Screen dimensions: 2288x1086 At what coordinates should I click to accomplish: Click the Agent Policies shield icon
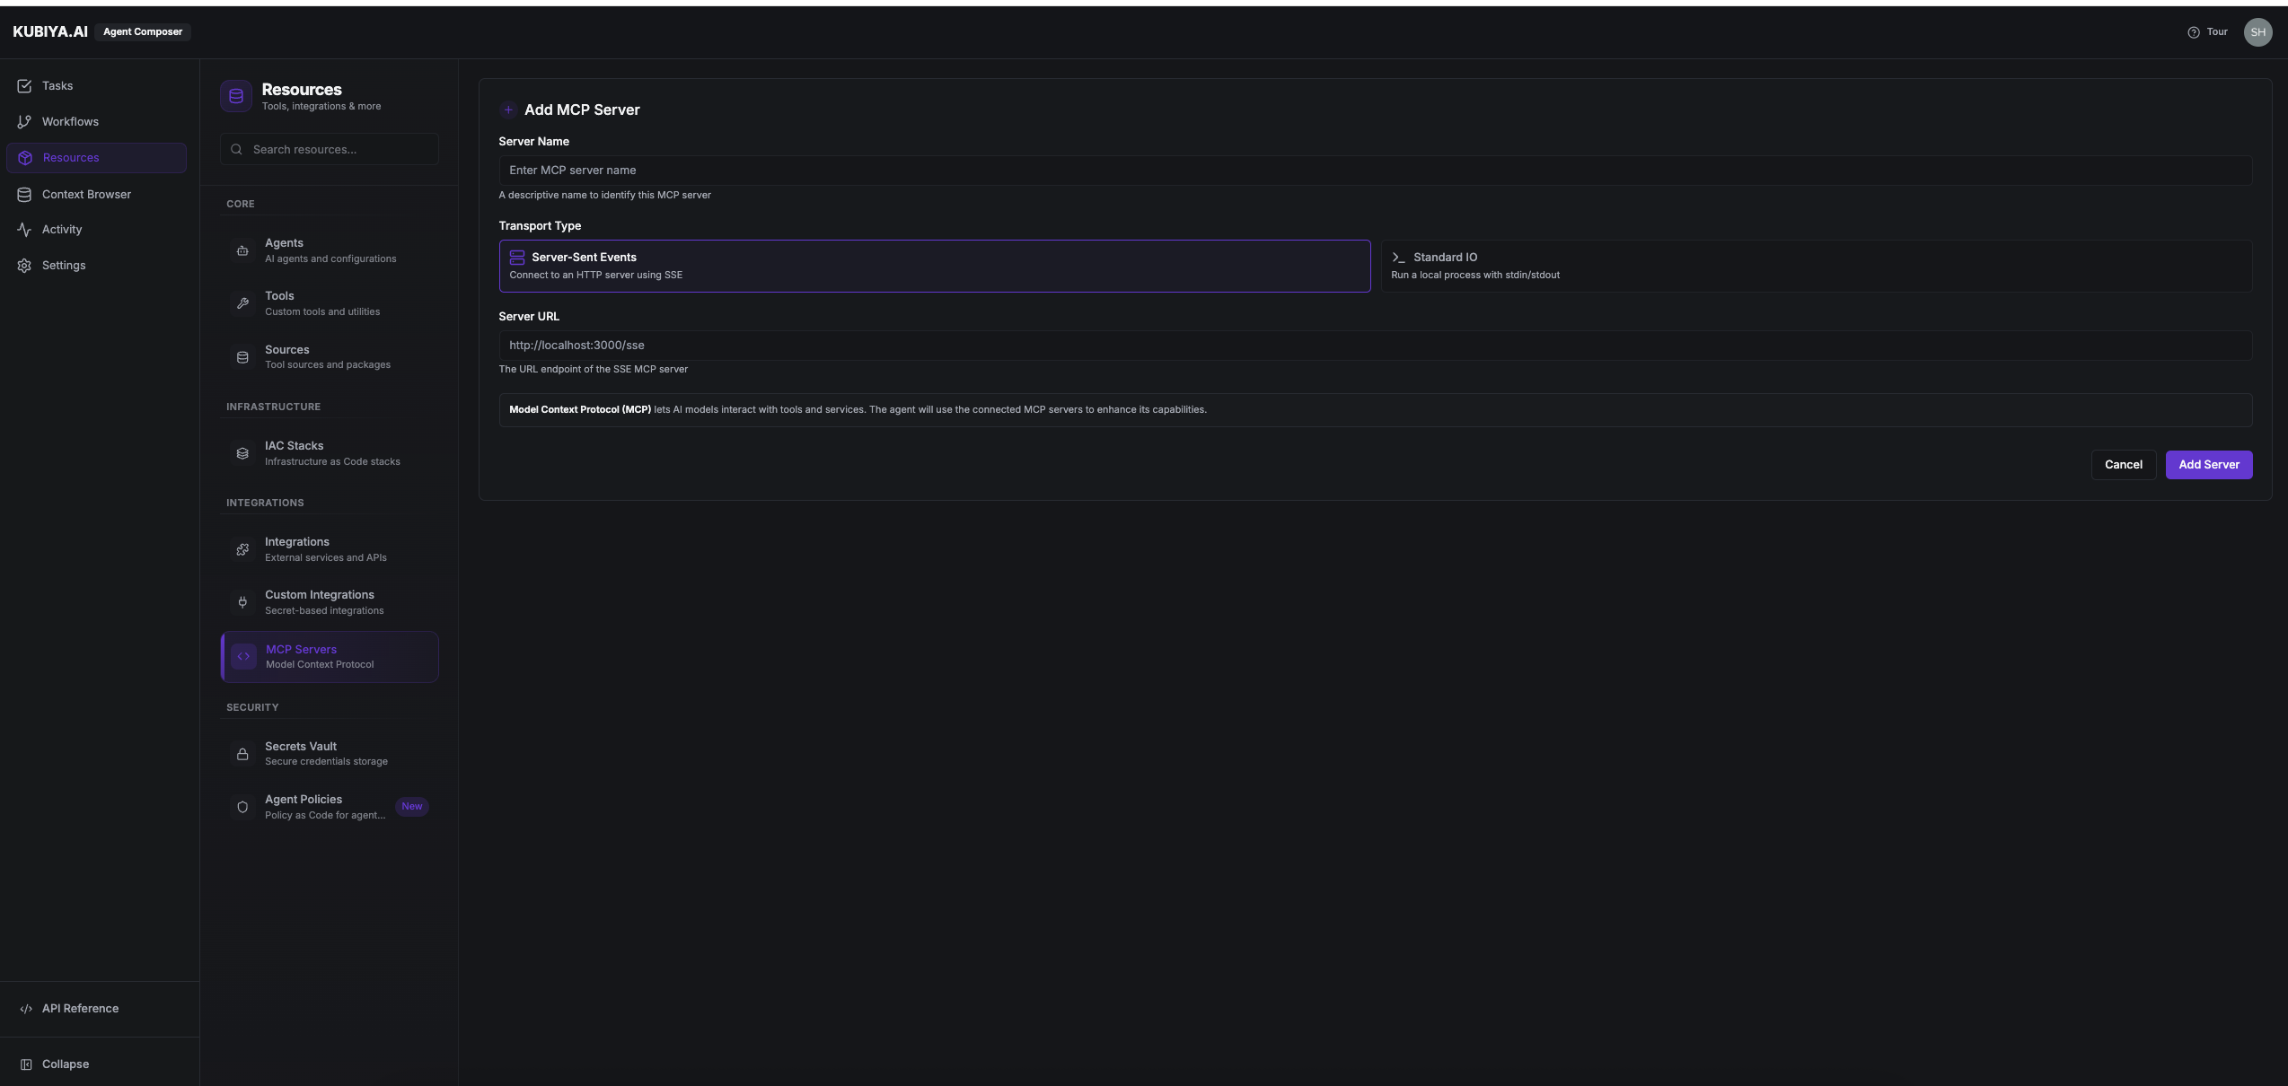(242, 808)
